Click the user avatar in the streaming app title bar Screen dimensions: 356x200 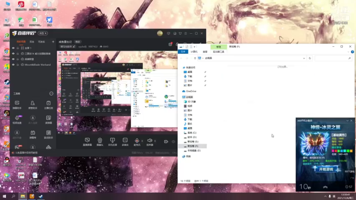coord(160,33)
